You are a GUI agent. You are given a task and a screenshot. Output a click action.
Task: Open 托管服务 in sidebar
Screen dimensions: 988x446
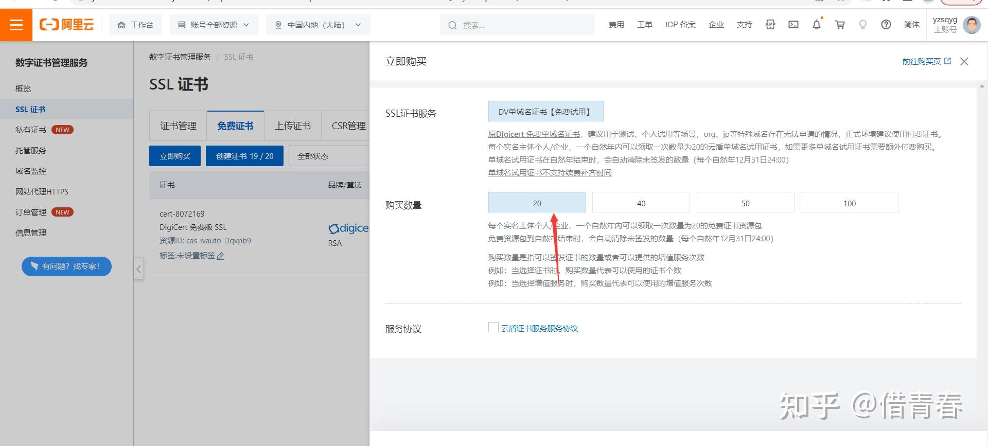click(31, 150)
